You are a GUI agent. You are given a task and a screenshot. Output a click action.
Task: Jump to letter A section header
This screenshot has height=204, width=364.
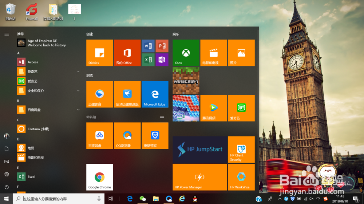[18, 53]
